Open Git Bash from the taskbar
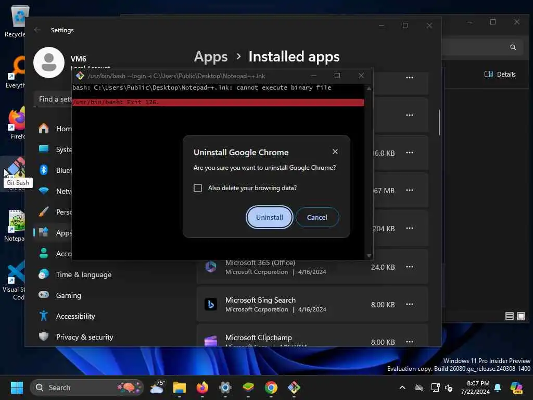 [x=294, y=387]
